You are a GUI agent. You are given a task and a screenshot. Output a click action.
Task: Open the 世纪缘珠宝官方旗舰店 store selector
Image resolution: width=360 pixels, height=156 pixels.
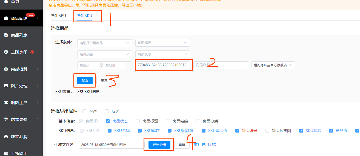click(x=273, y=65)
